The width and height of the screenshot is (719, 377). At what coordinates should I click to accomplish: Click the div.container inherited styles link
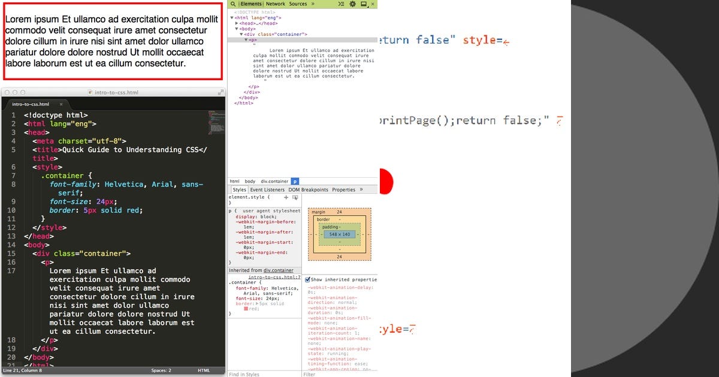click(x=279, y=270)
